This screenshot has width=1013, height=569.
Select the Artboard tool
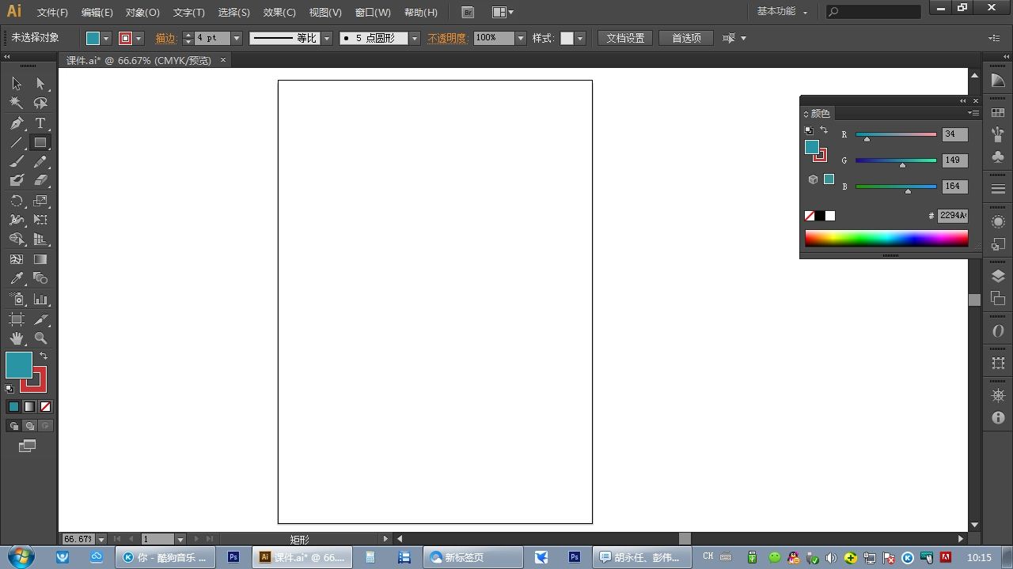[x=17, y=319]
